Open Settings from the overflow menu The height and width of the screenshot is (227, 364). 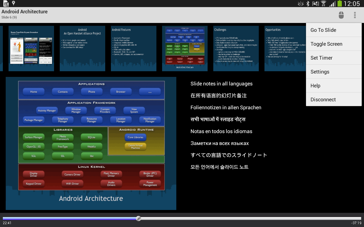click(x=334, y=72)
